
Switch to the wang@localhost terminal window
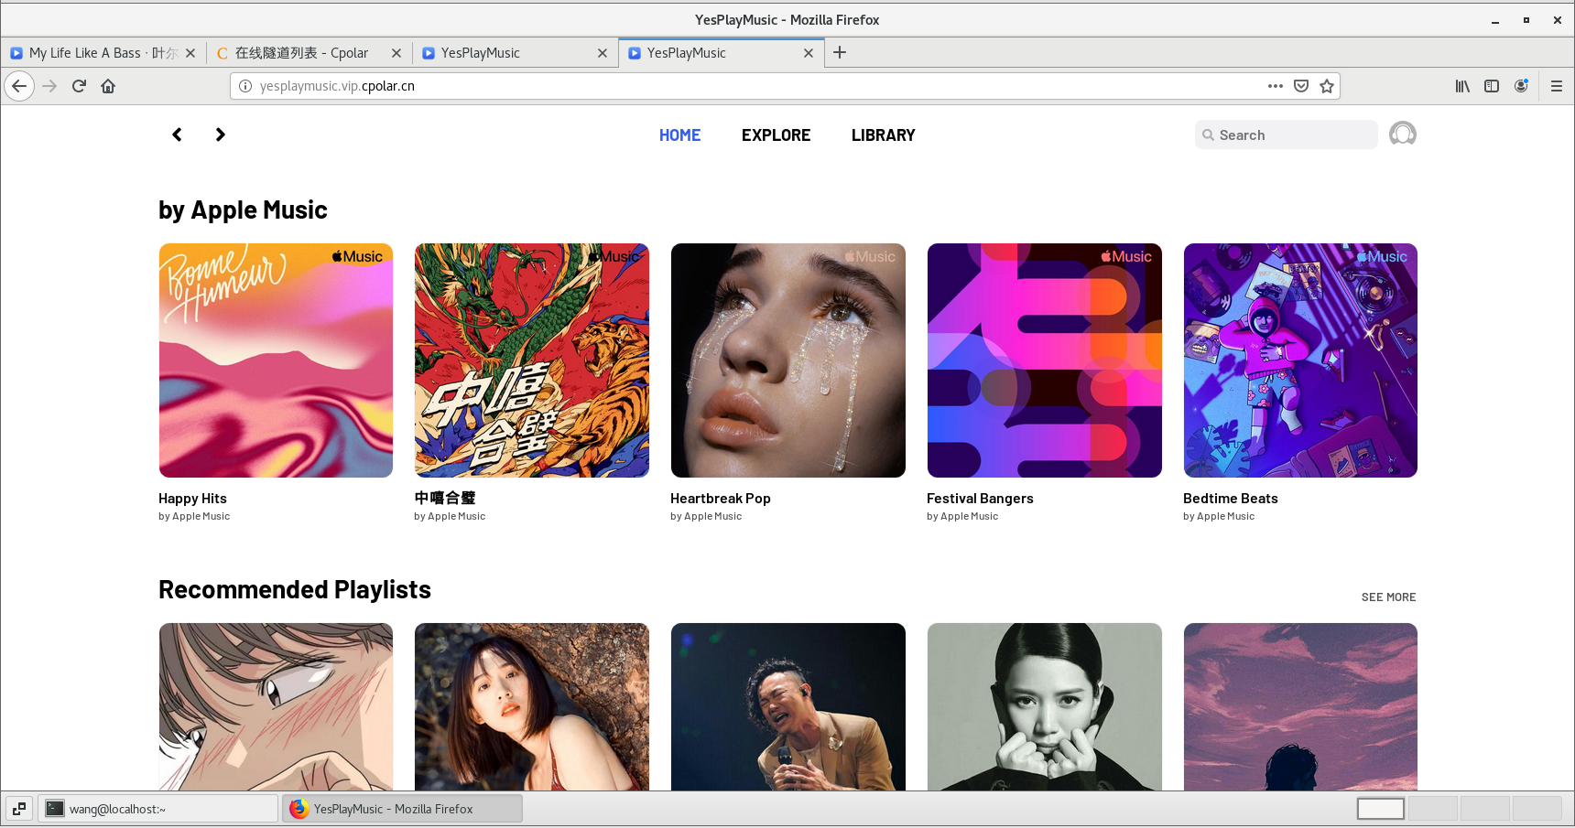click(x=158, y=809)
